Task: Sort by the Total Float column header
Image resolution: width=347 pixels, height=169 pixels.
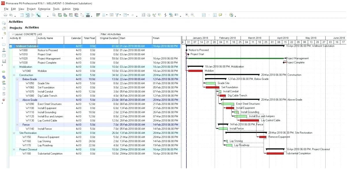Action: click(x=89, y=38)
